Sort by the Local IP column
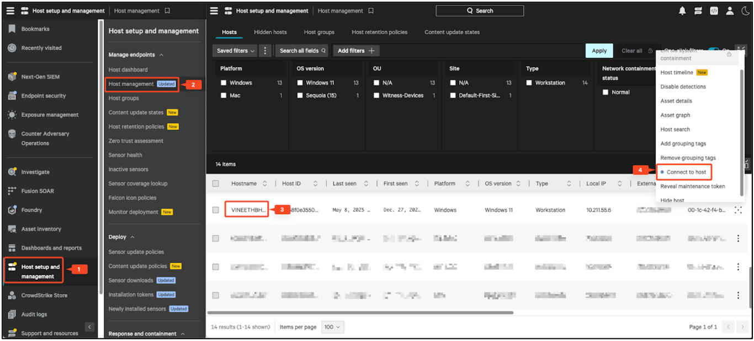 point(620,183)
